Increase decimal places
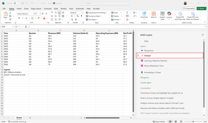 [72, 19]
